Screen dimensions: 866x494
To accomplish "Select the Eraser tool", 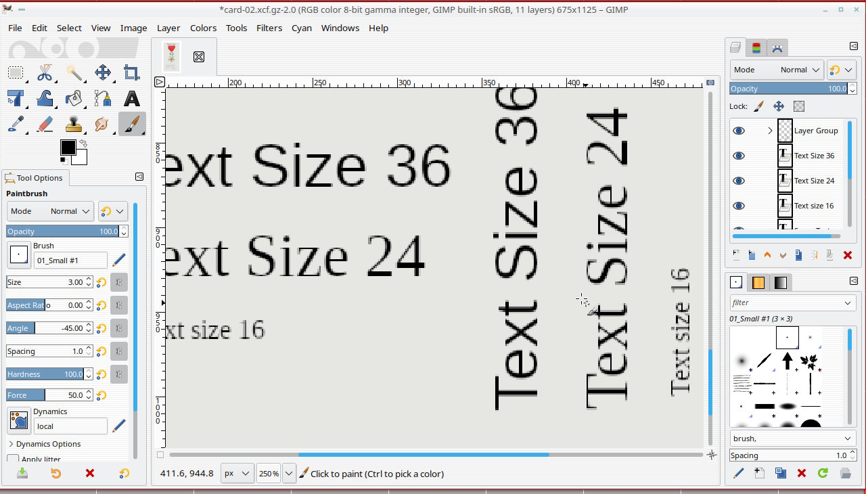I will (x=45, y=125).
